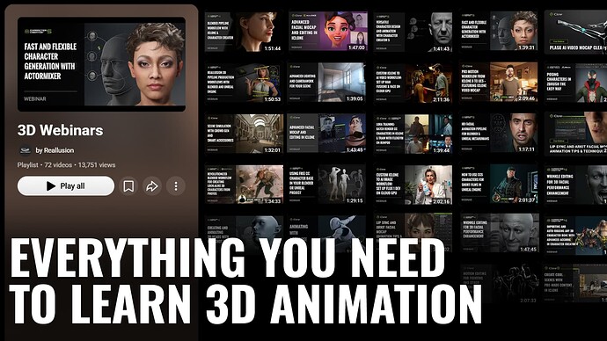Open CC5 Characters for Short Films, 2:01:37
The width and height of the screenshot is (607, 341).
[499, 185]
